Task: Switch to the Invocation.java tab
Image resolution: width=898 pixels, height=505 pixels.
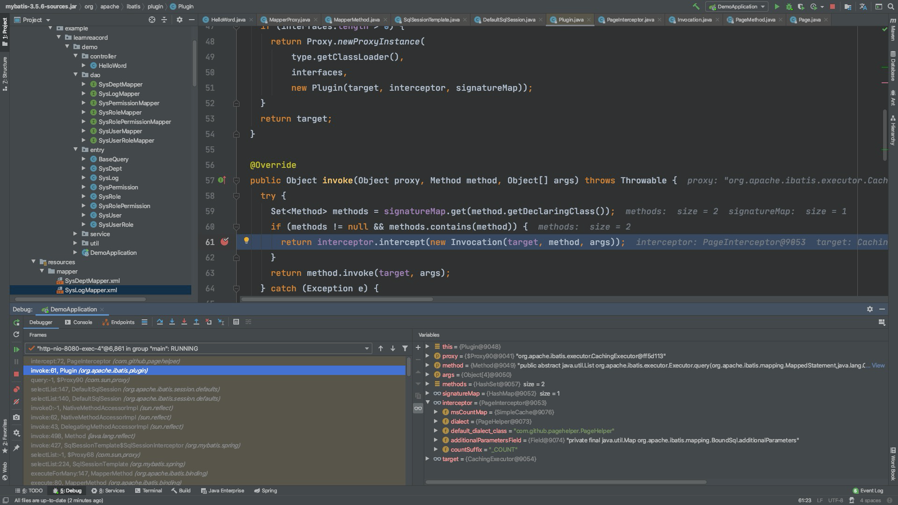Action: tap(694, 20)
